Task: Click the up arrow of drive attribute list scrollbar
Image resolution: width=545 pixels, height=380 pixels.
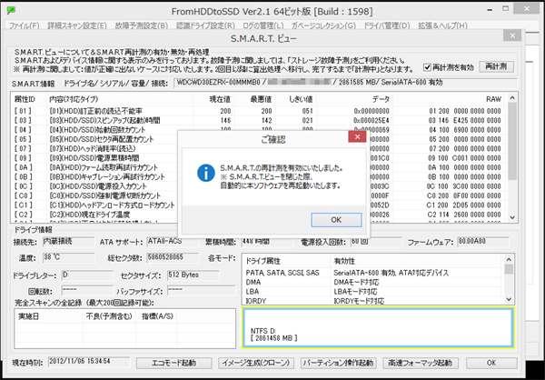Action: click(509, 260)
